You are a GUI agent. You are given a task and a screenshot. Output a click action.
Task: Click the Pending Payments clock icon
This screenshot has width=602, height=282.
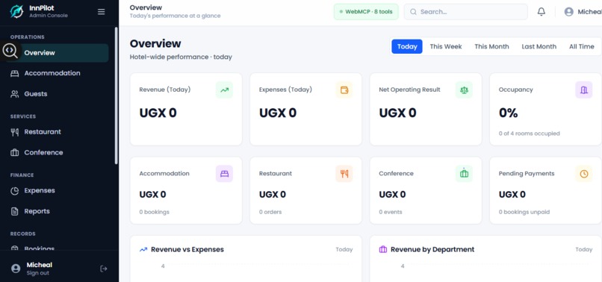pyautogui.click(x=583, y=174)
